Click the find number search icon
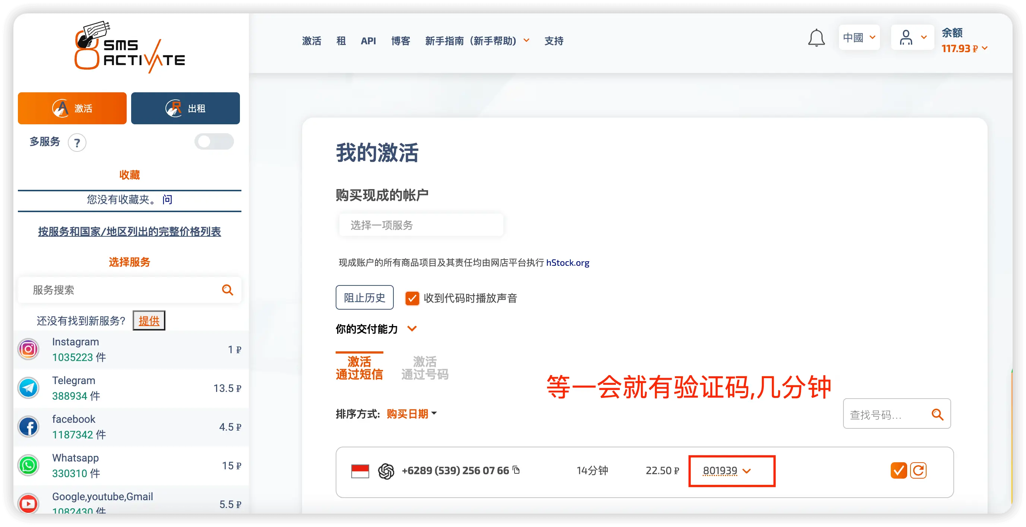 [937, 414]
